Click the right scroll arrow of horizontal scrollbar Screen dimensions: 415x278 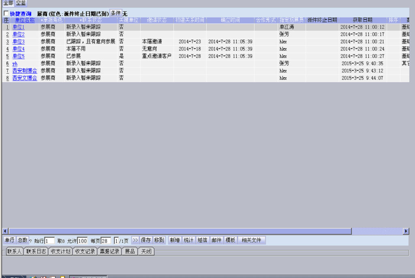coord(406,231)
